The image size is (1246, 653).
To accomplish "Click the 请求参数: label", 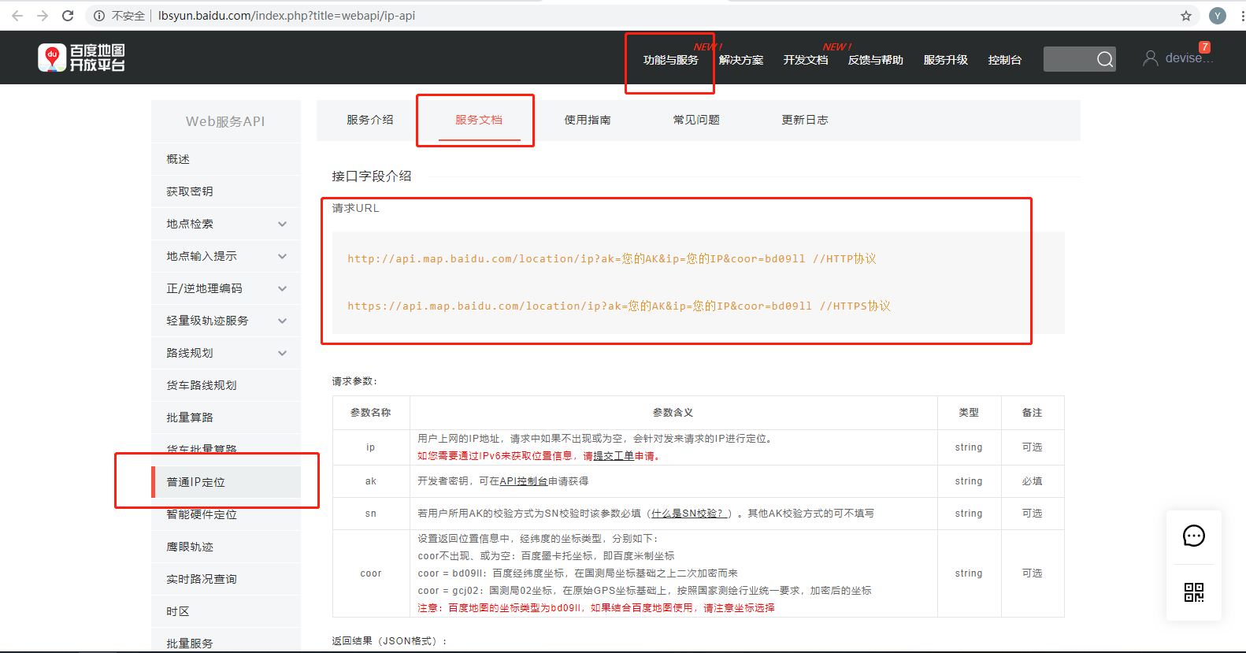I will coord(354,381).
